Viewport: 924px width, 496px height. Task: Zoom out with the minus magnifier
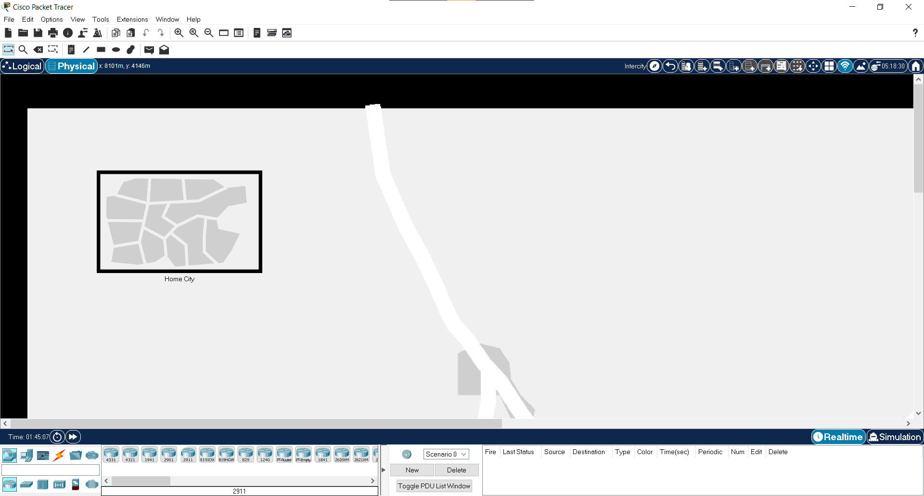tap(209, 33)
